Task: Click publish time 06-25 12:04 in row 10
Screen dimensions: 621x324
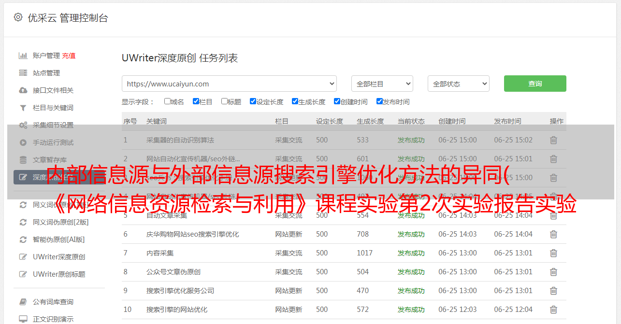Action: pos(513,310)
